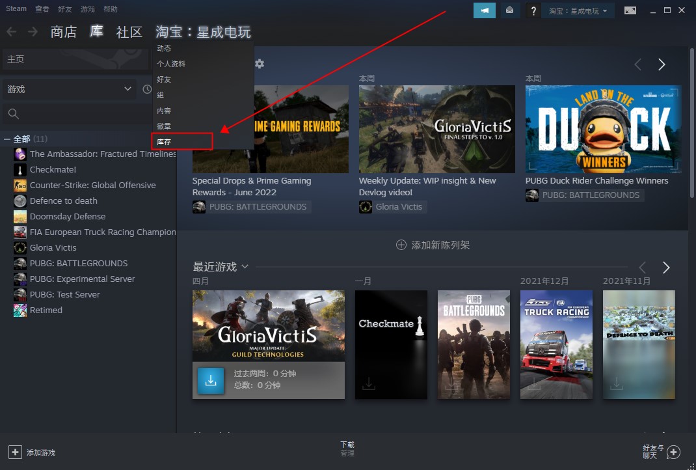Open PUBG Duck Rider Challenge Winners thumbnail

point(603,129)
